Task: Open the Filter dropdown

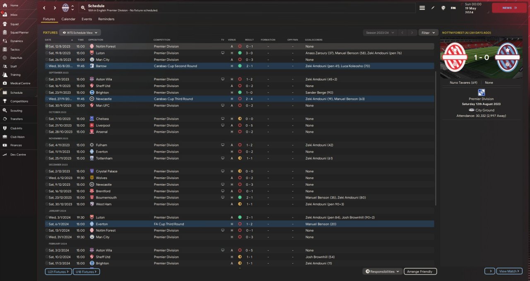Action: [x=429, y=32]
